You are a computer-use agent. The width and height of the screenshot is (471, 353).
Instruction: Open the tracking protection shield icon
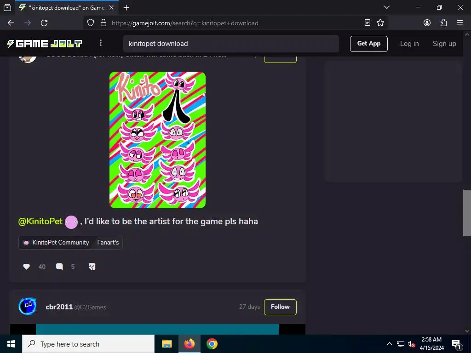coord(91,23)
